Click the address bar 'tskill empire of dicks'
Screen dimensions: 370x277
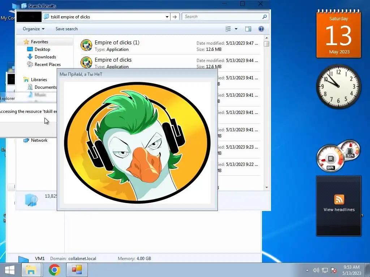[x=104, y=17]
